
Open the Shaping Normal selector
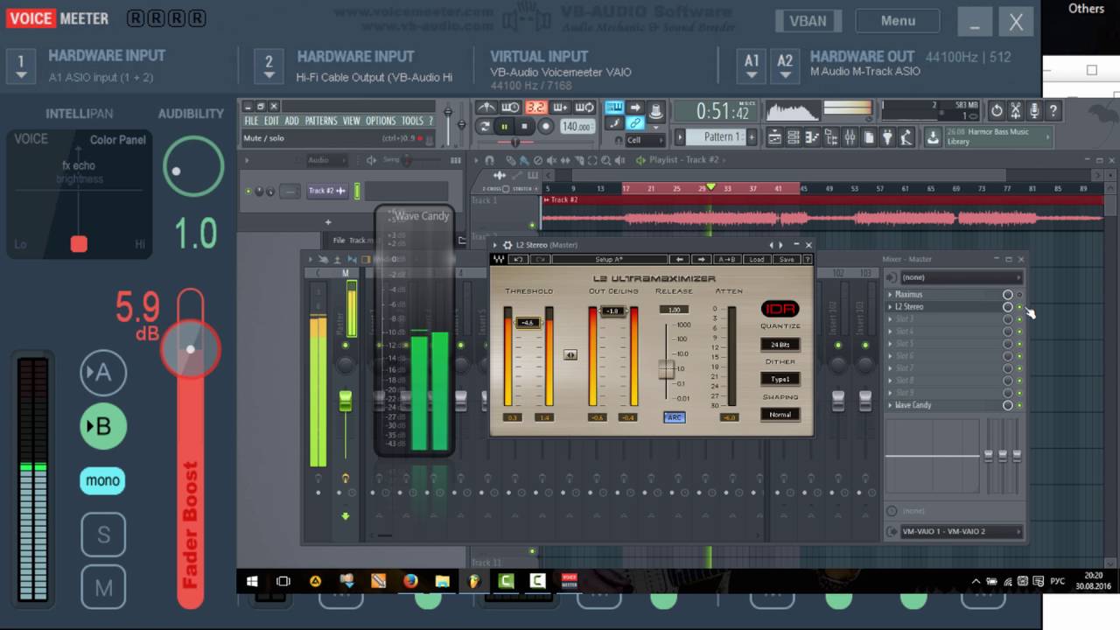tap(780, 414)
